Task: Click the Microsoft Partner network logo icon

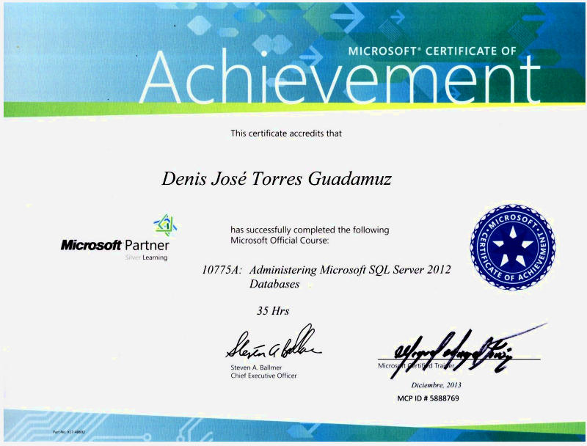Action: coord(165,225)
